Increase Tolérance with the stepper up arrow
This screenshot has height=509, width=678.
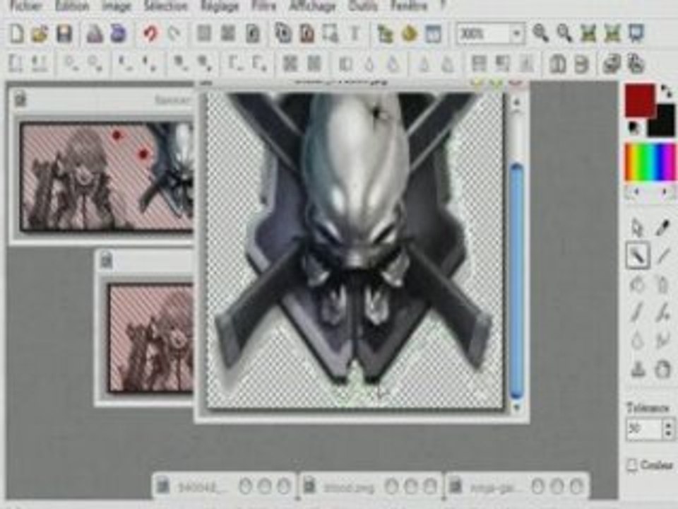(669, 425)
